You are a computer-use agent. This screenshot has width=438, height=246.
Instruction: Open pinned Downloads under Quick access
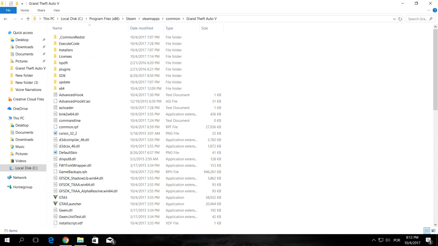[x=24, y=47]
